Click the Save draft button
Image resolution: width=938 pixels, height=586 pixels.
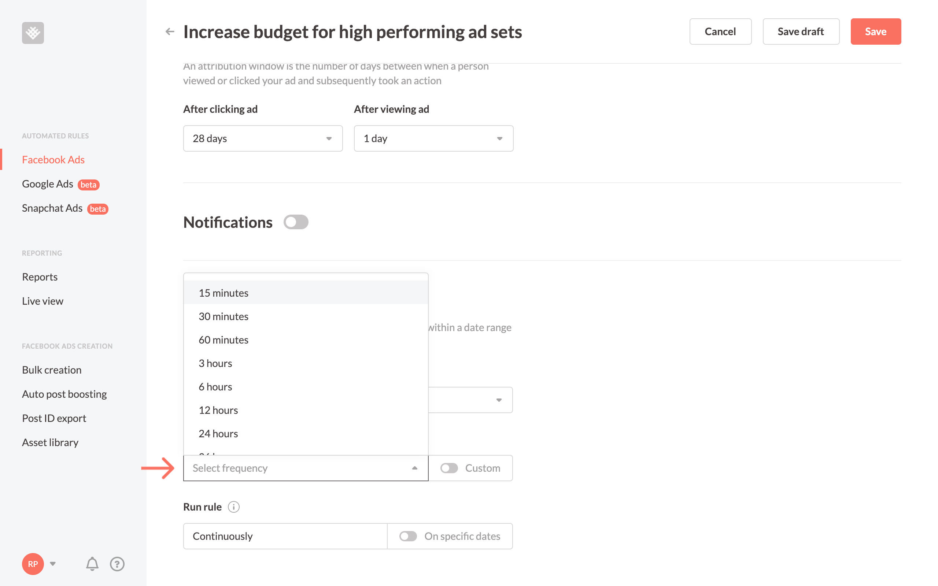point(800,31)
